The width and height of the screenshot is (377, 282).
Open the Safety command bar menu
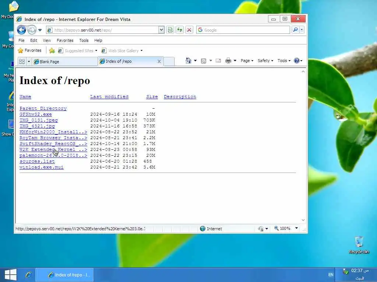click(x=265, y=61)
